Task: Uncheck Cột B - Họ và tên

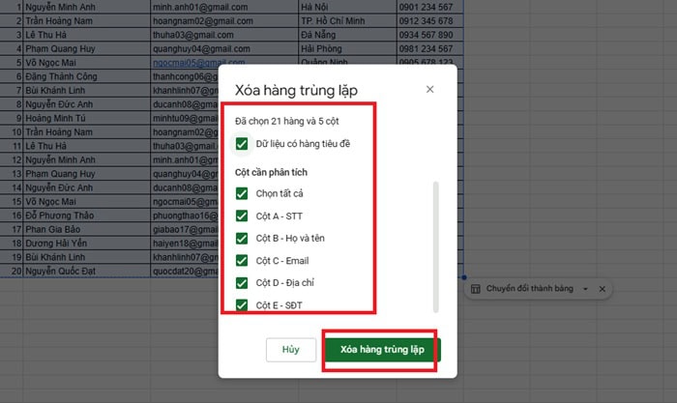Action: [x=242, y=238]
